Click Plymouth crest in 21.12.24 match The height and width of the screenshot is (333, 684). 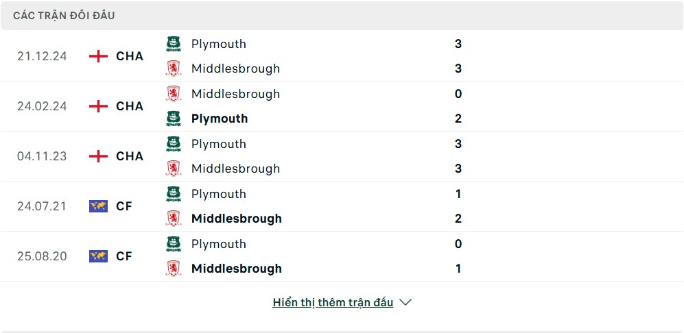(174, 44)
